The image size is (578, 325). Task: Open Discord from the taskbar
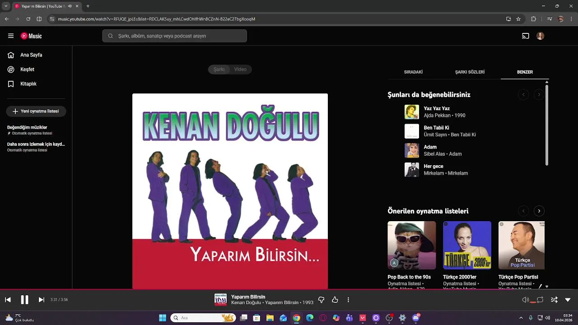point(416,318)
